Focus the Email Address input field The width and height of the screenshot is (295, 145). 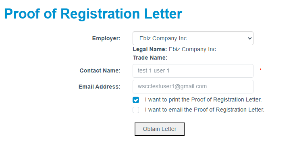[x=193, y=87]
